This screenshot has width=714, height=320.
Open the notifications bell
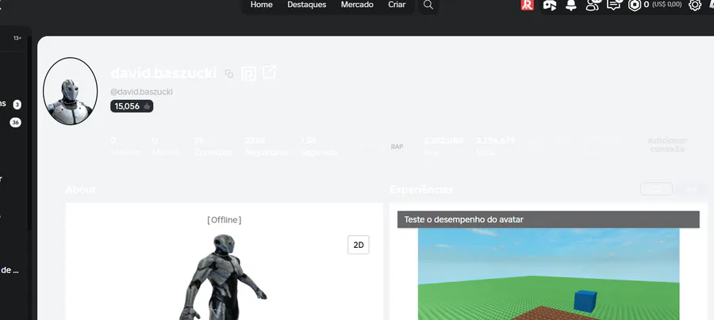coord(571,5)
